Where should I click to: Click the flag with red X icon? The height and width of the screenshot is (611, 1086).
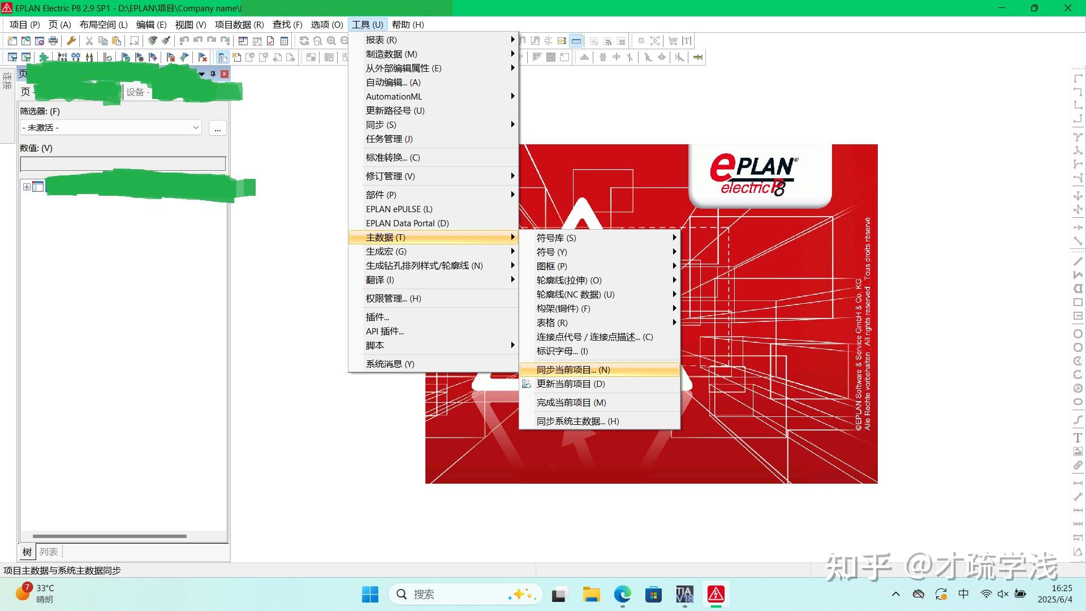click(x=202, y=57)
